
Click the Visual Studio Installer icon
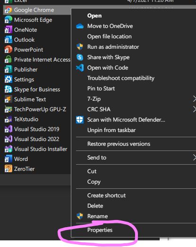[9, 149]
